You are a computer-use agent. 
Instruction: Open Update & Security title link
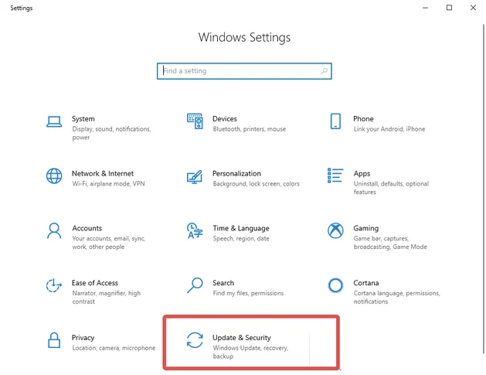pos(242,338)
